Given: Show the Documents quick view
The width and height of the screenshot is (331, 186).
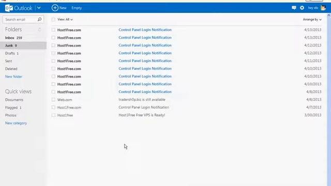Looking at the screenshot, I should (x=14, y=100).
